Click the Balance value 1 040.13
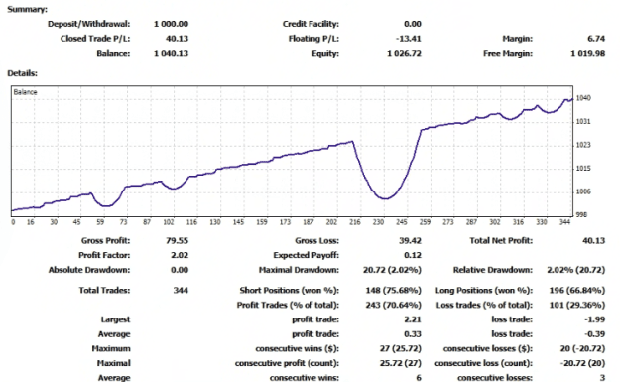Screen dimensions: 620x382 click(171, 53)
